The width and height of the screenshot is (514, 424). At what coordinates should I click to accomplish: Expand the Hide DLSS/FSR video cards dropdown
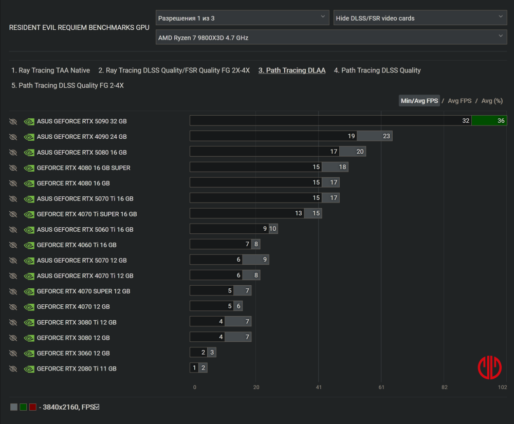coord(420,17)
